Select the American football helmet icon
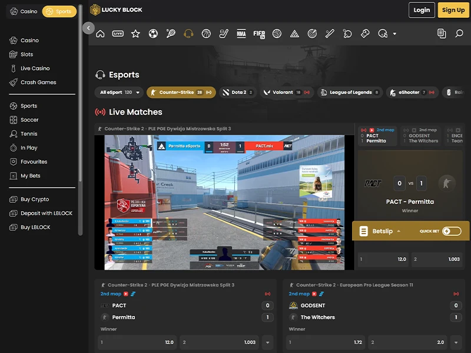Image resolution: width=471 pixels, height=353 pixels. (383, 34)
